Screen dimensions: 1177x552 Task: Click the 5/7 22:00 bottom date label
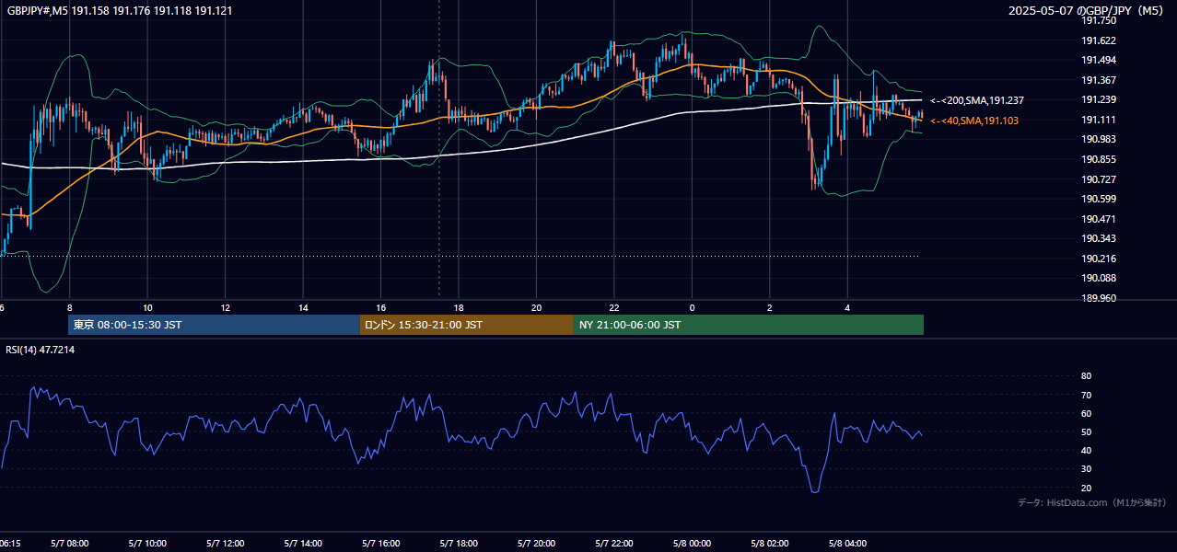tap(614, 544)
